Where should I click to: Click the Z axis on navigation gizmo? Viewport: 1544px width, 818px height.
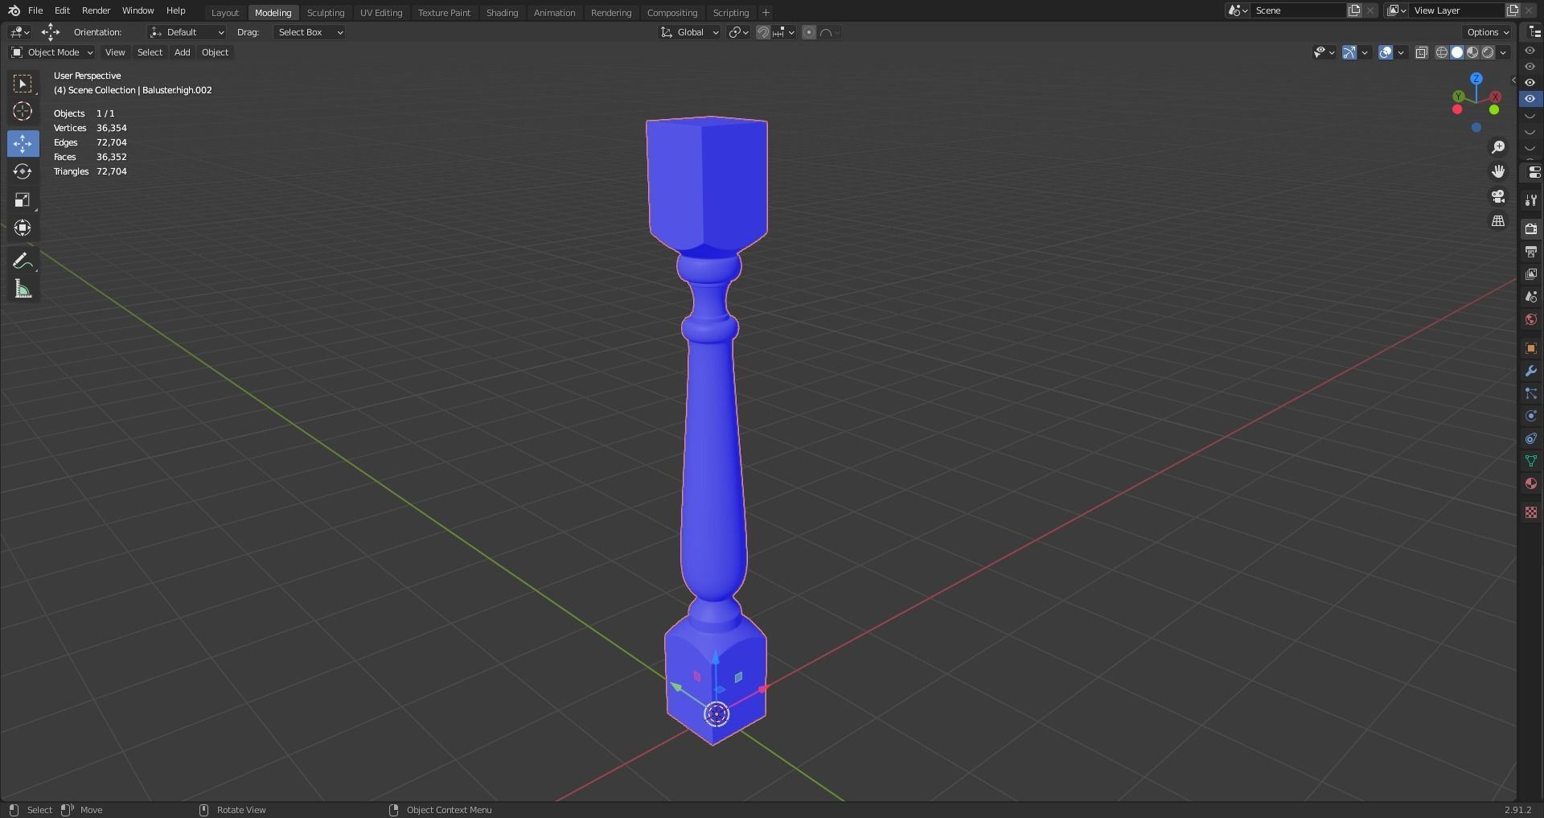(1476, 79)
